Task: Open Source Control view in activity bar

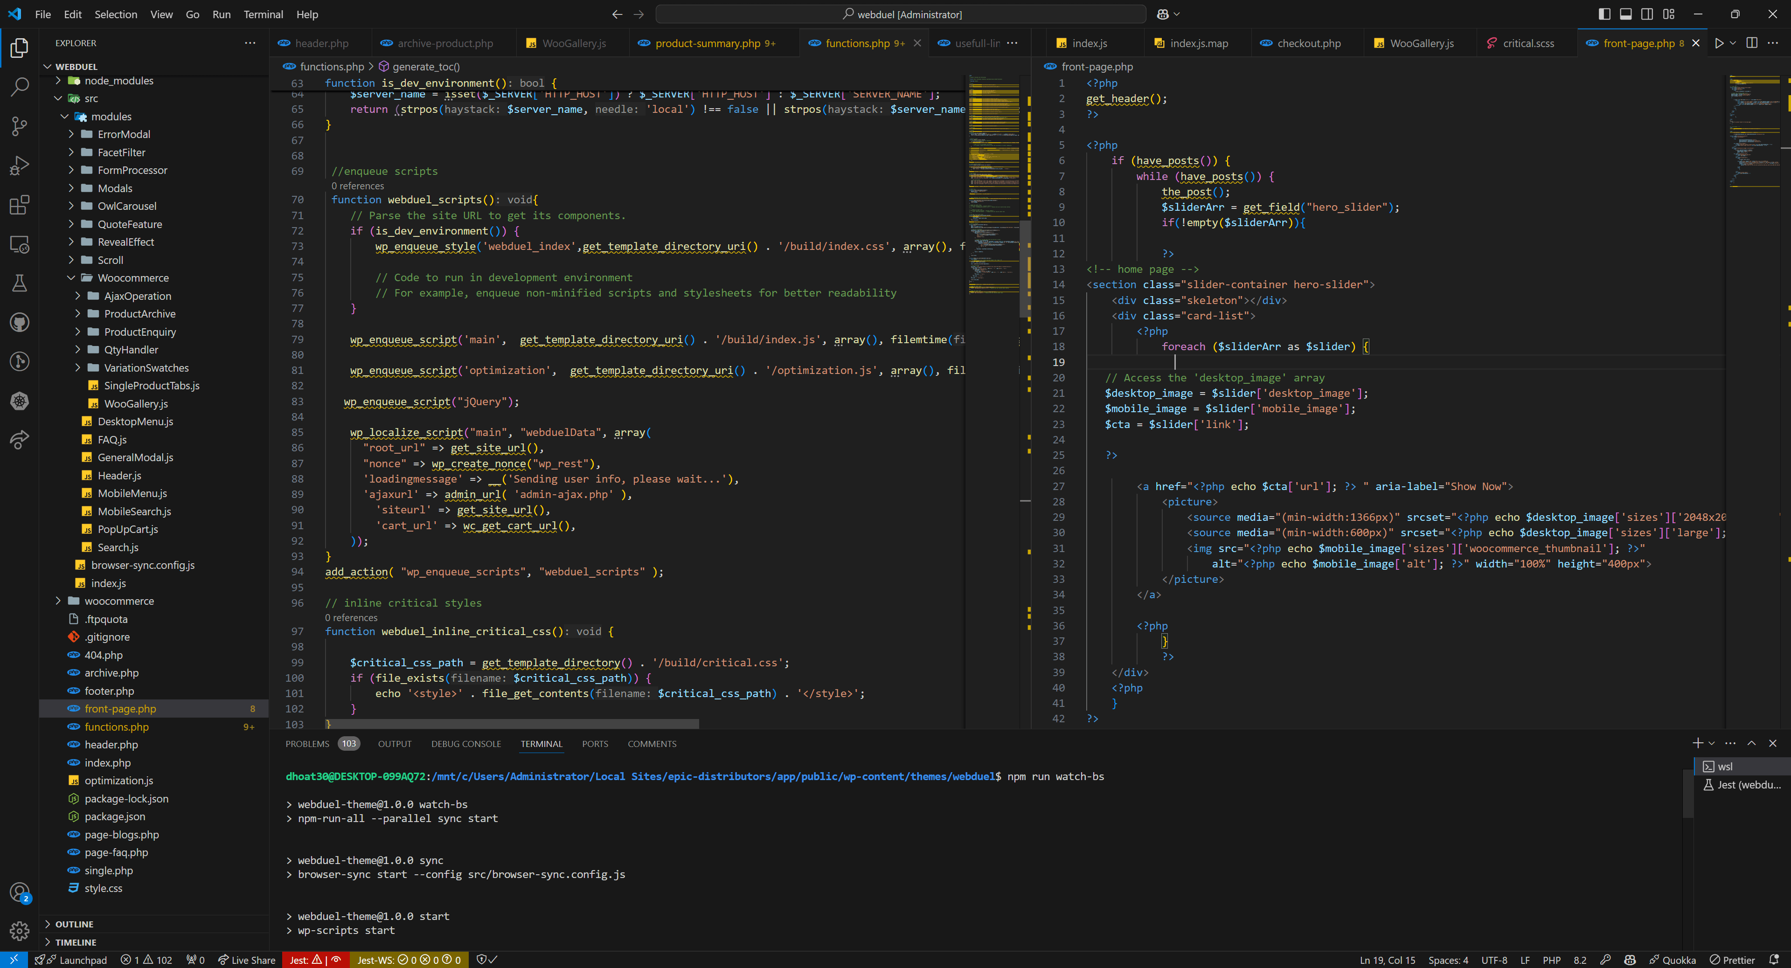Action: coord(20,126)
